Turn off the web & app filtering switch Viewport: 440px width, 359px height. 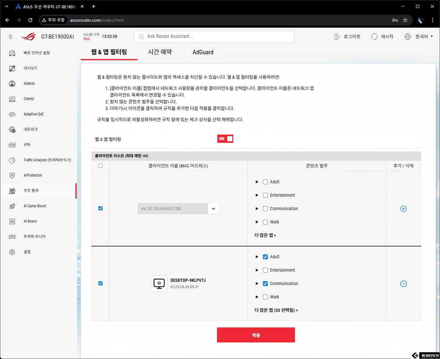point(225,139)
